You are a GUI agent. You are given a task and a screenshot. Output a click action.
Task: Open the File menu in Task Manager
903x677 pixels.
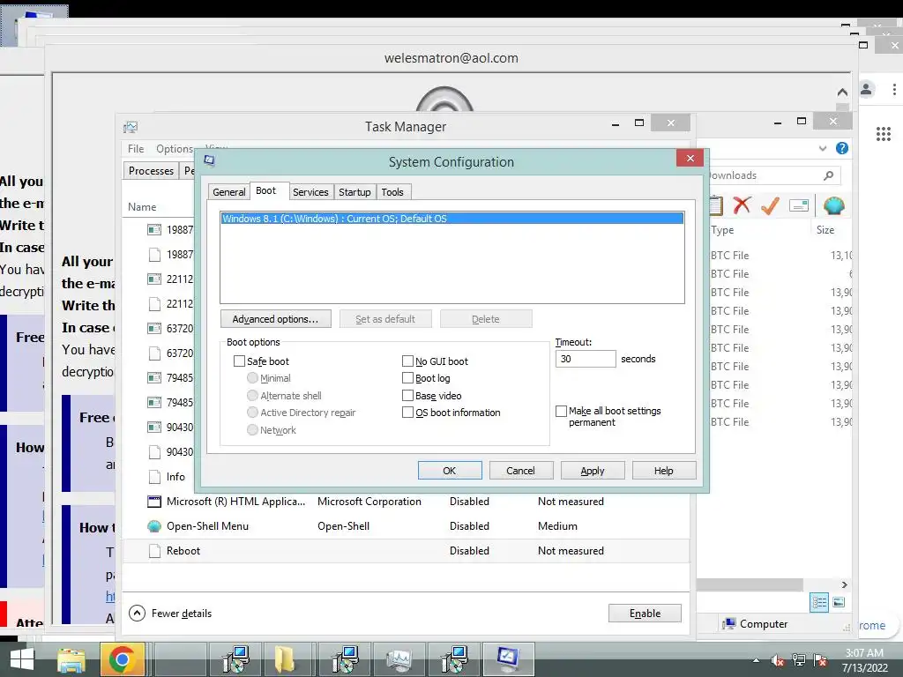tap(136, 148)
